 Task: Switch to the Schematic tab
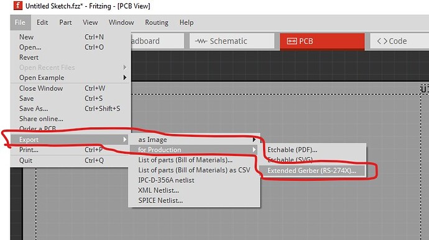click(x=232, y=41)
